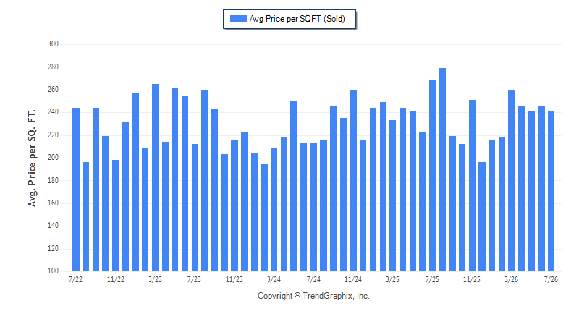Select the tallest bar after 7/25

coord(442,170)
